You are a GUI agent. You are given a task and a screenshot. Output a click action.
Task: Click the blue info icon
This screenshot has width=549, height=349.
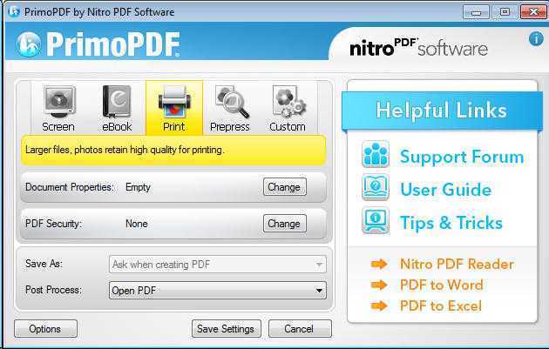click(536, 38)
